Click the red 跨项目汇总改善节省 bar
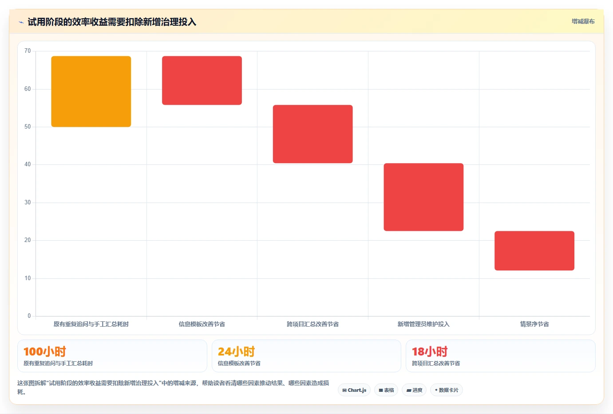Image resolution: width=613 pixels, height=414 pixels. click(x=313, y=134)
